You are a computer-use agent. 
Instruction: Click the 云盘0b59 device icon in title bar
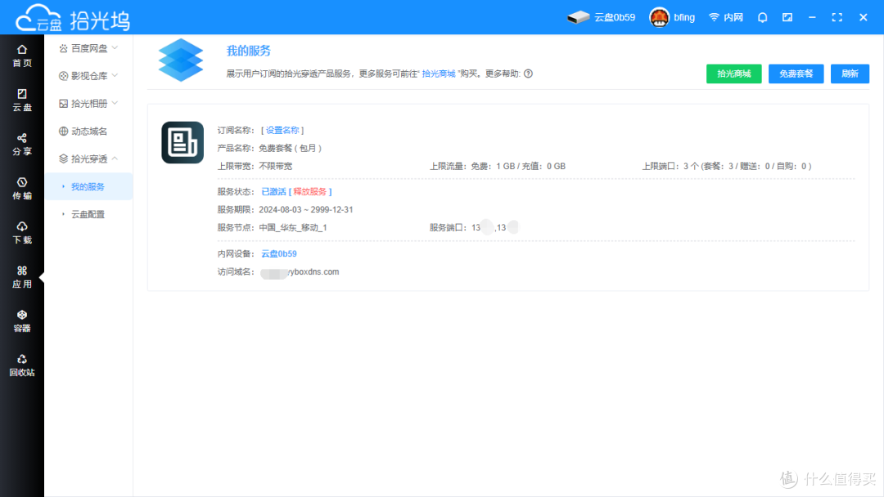coord(578,17)
